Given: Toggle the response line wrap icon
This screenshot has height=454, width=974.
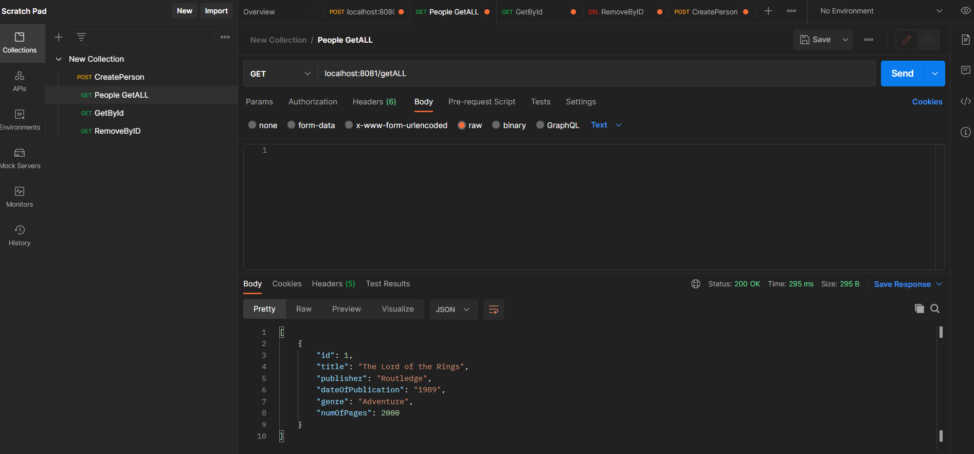Looking at the screenshot, I should 494,310.
